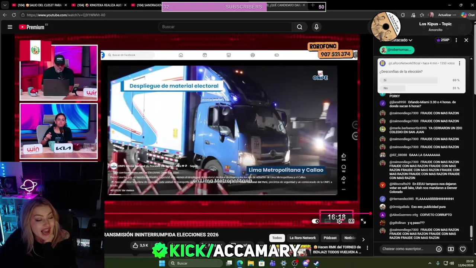Open Hacen RMK del TORNEO recommended video
The width and height of the screenshot is (476, 268).
coord(337,249)
